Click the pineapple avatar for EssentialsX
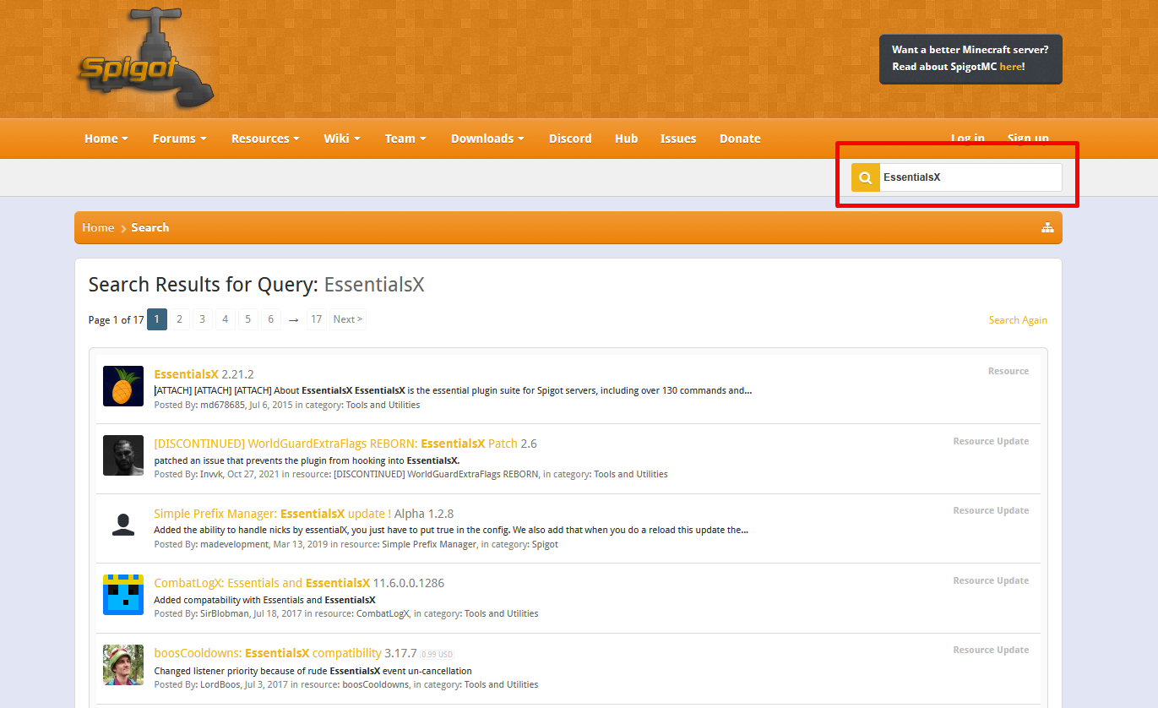1158x708 pixels. (123, 386)
